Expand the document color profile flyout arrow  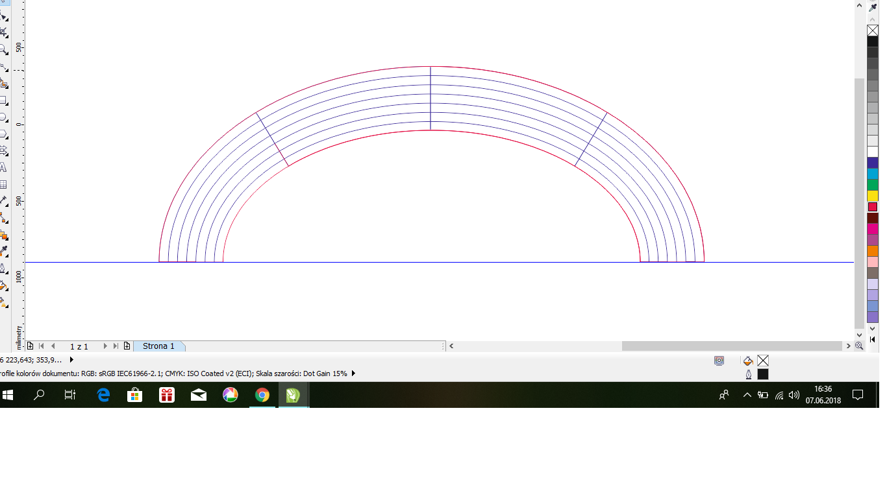click(353, 373)
